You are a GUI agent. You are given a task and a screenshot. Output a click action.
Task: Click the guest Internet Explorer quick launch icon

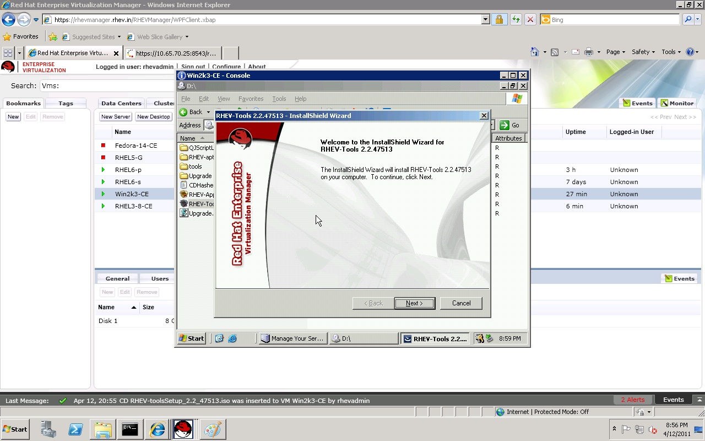coord(232,338)
